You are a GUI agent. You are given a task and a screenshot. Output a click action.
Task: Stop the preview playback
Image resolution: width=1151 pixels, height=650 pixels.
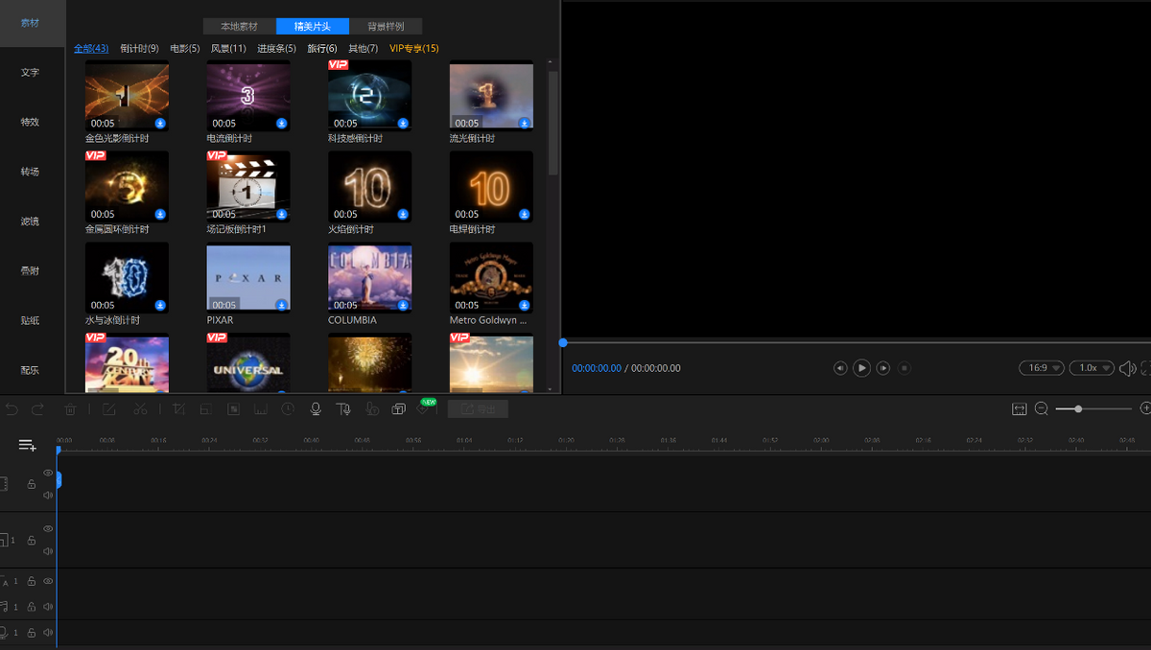[904, 368]
